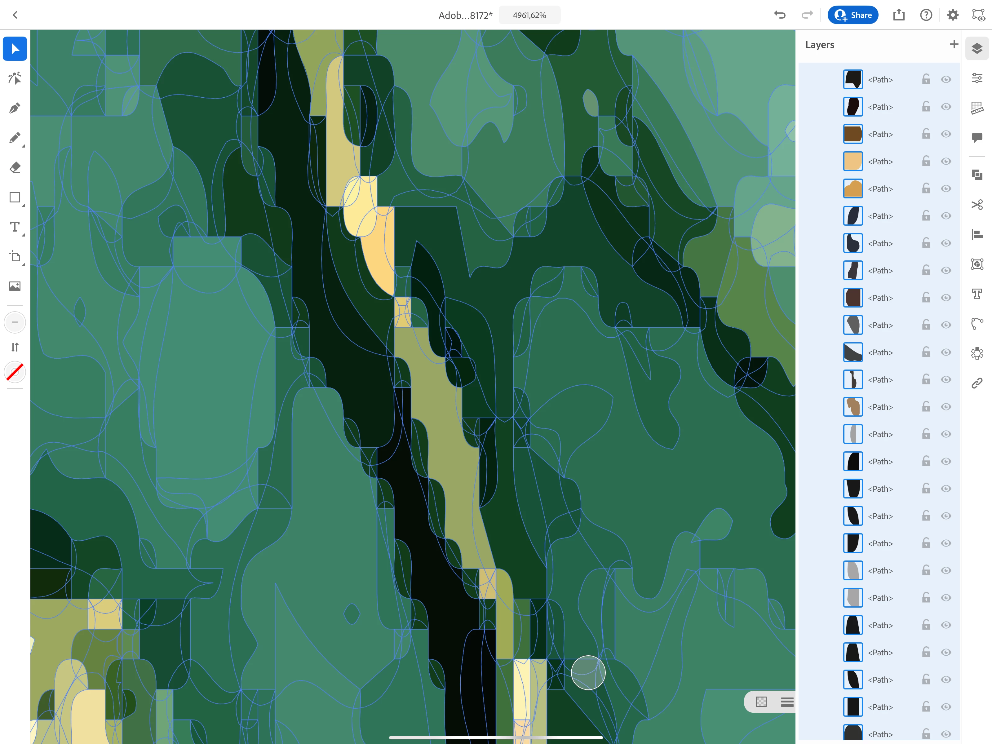The height and width of the screenshot is (744, 992).
Task: Open the Precision rulers panel
Action: [x=977, y=108]
